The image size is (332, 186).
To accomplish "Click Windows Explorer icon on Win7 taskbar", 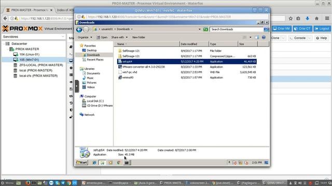I will click(x=102, y=163).
